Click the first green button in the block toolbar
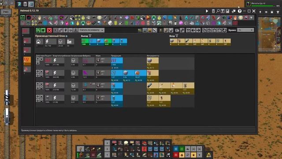This screenshot has height=159, width=282. coord(38,30)
